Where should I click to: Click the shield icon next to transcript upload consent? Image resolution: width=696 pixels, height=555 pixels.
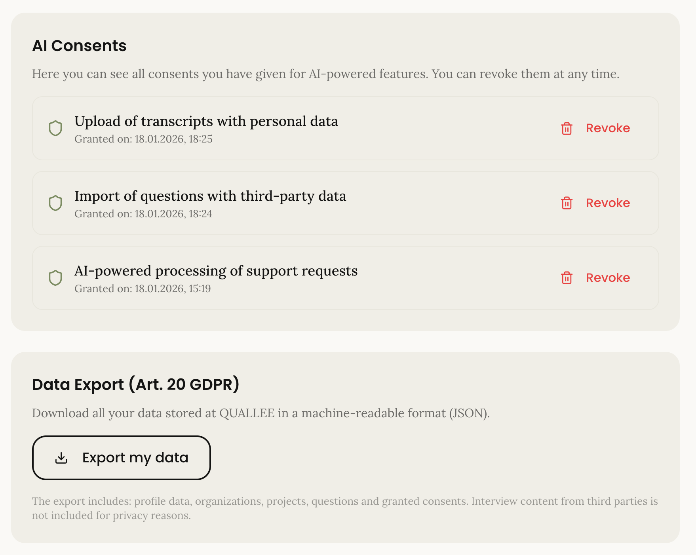click(55, 128)
